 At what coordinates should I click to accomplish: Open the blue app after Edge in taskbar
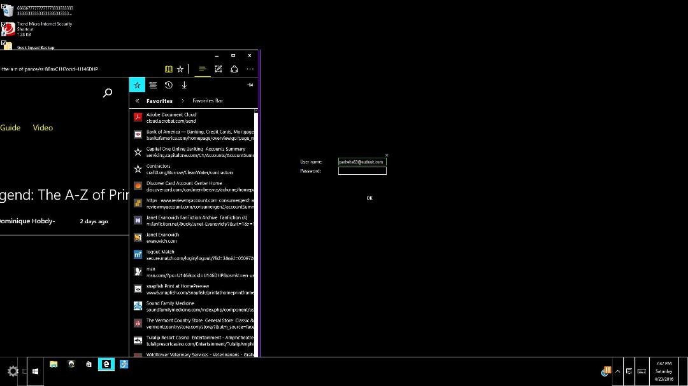point(124,364)
